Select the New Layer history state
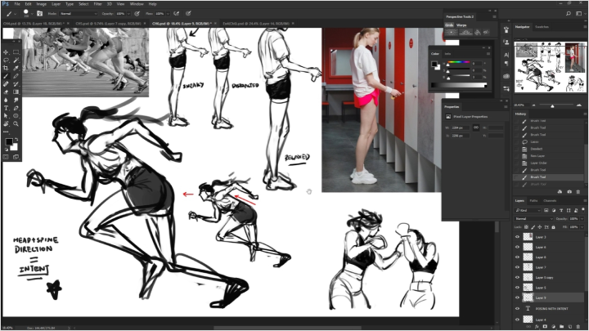 coord(550,156)
